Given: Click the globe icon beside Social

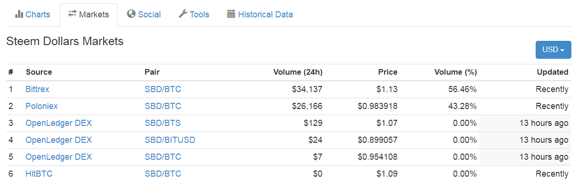Looking at the screenshot, I should pos(131,14).
